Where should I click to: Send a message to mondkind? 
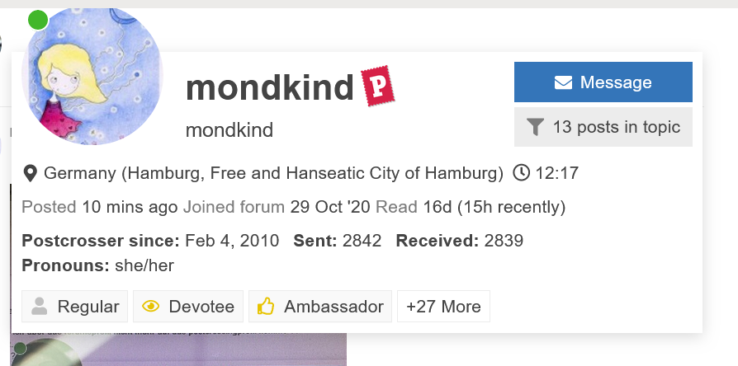tap(603, 82)
